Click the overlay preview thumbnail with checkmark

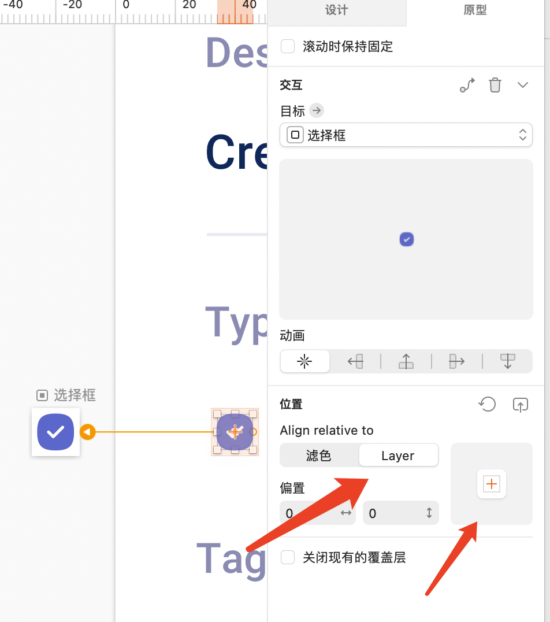click(x=407, y=239)
